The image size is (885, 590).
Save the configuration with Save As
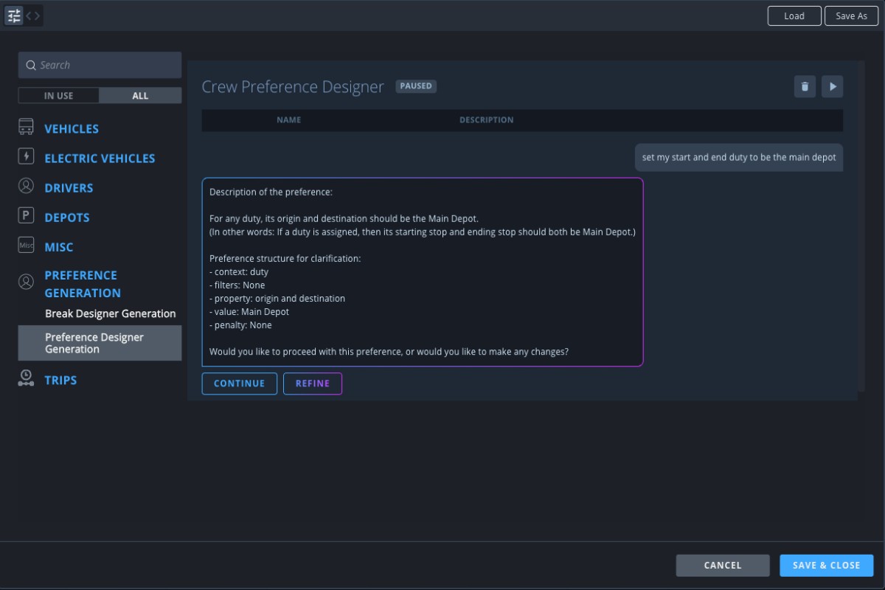pyautogui.click(x=851, y=15)
